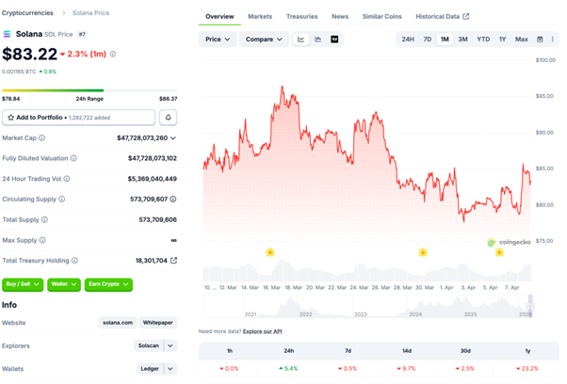This screenshot has height=384, width=567.
Task: Switch to the Markets tab
Action: 260,17
